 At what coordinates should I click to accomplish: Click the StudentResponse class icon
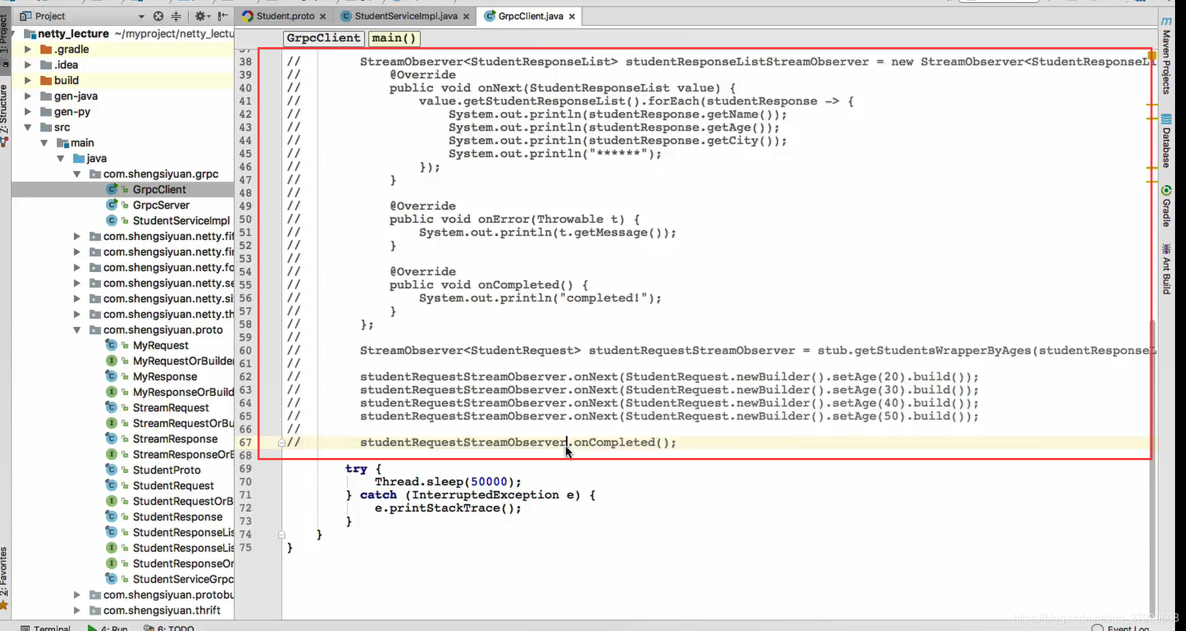tap(111, 517)
